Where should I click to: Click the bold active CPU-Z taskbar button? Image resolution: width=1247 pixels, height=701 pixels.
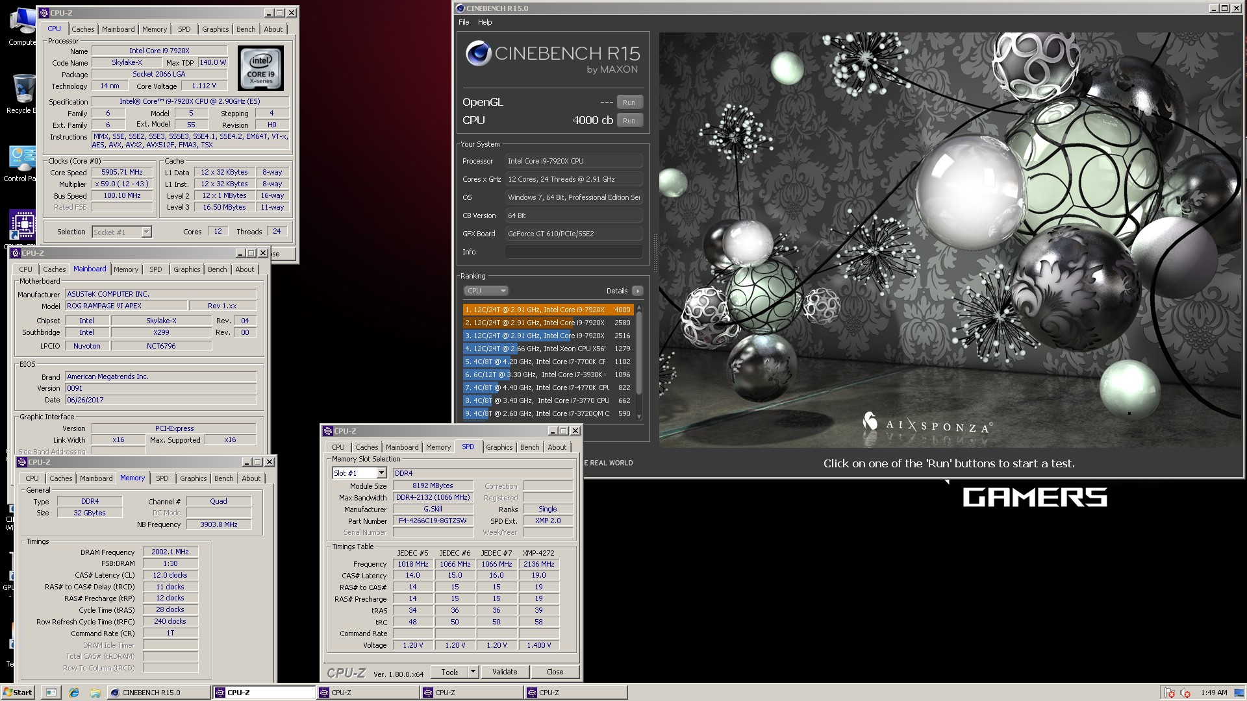(264, 693)
